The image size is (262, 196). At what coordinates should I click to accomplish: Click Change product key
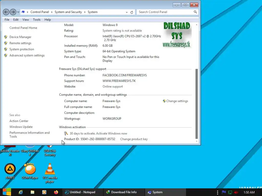pos(134,139)
